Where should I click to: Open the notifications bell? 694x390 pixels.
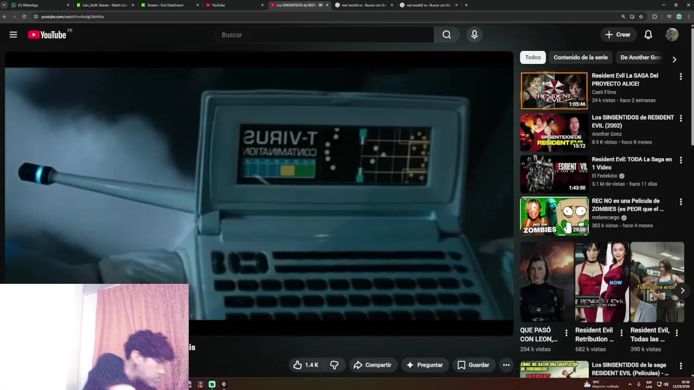click(x=648, y=35)
